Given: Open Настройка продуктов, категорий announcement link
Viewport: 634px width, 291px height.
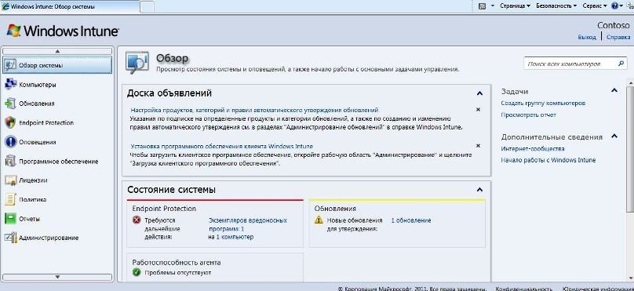Looking at the screenshot, I should tap(255, 110).
